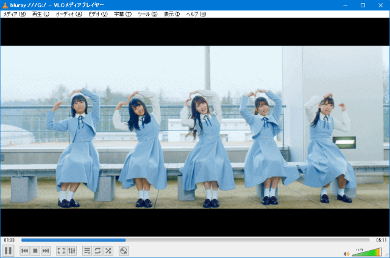Skip to the next chapter
390x258 pixels.
coord(46,251)
